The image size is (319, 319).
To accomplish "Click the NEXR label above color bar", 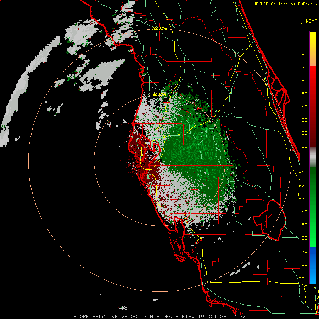I will (x=312, y=21).
